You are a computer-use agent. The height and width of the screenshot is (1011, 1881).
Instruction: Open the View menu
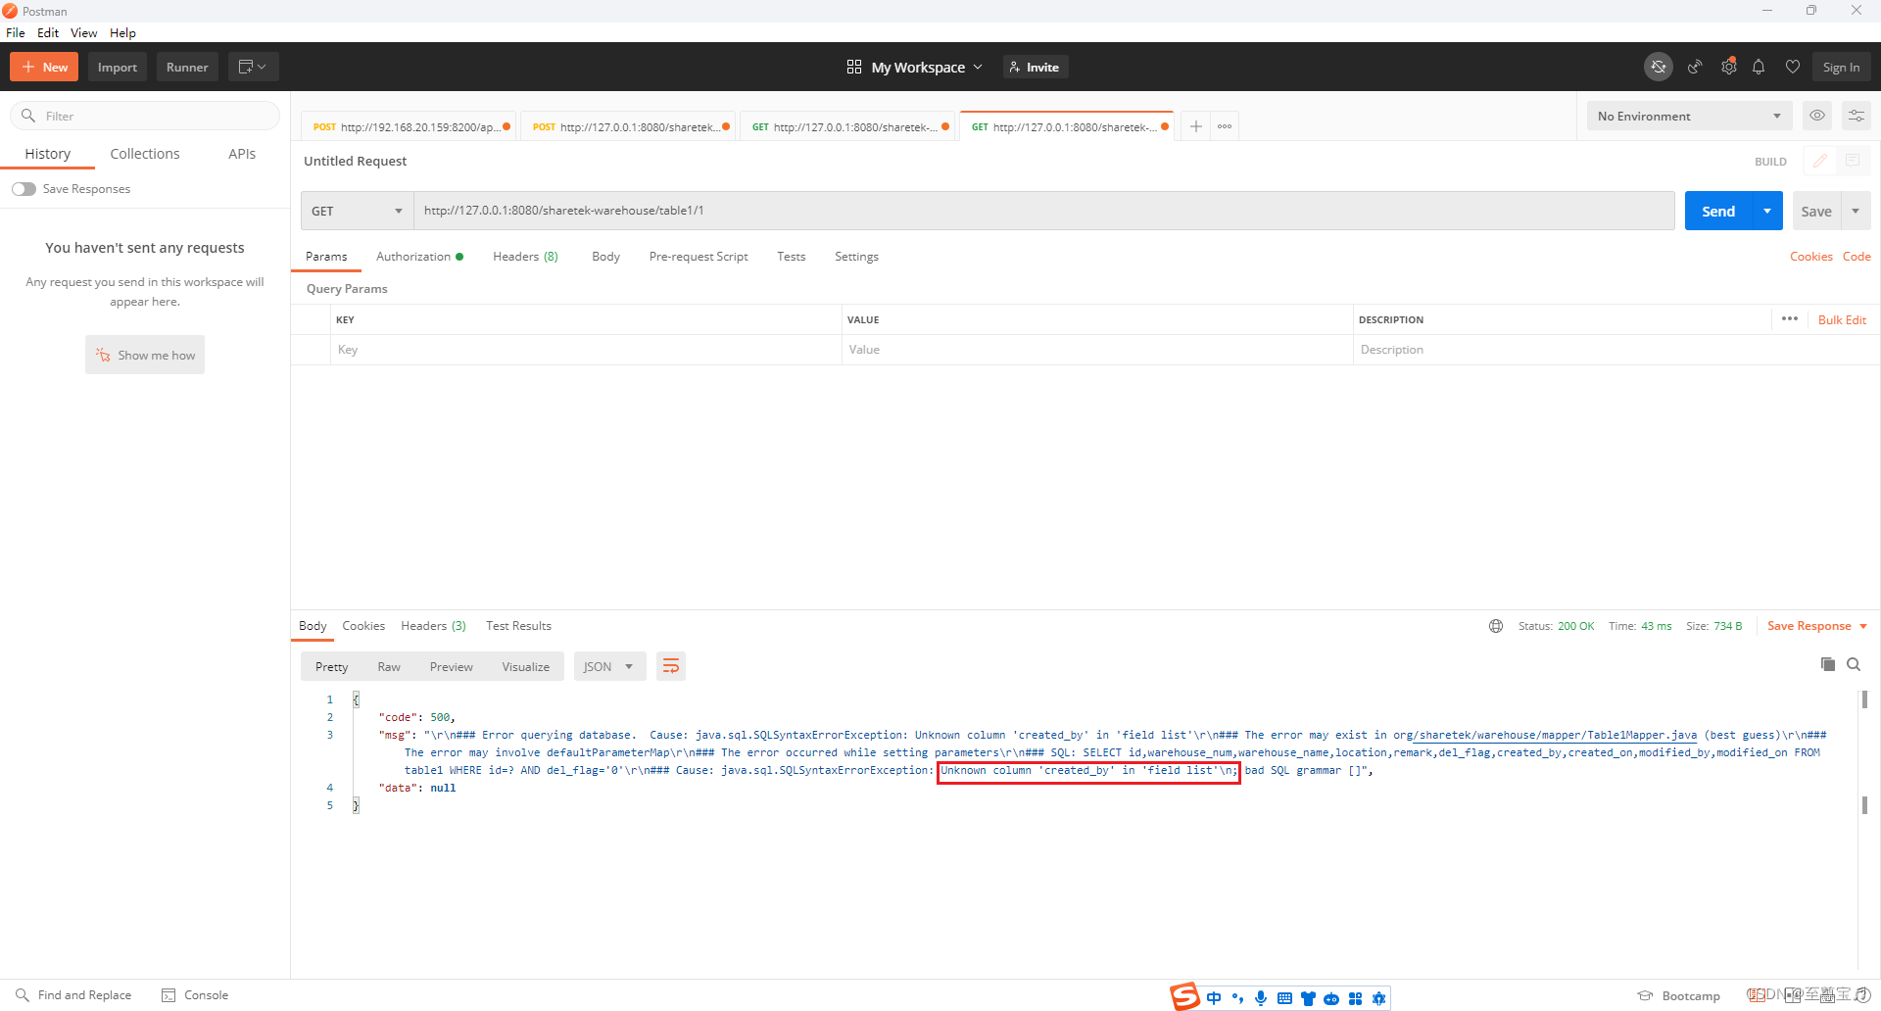pos(84,32)
